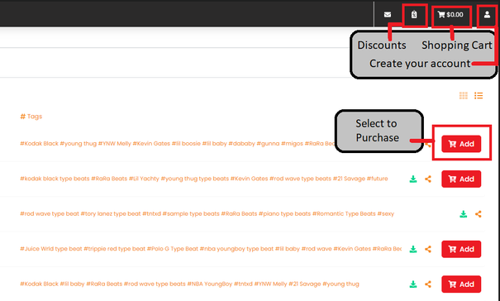Add the #NBA YoungBoy #tntxd beat to cart

pos(461,284)
